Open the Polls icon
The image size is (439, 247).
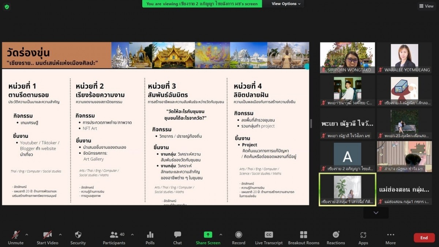pyautogui.click(x=150, y=235)
